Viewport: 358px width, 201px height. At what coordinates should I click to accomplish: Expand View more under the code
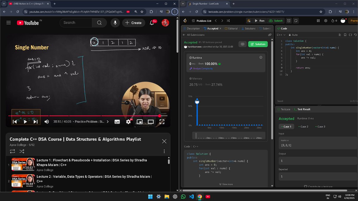click(226, 184)
